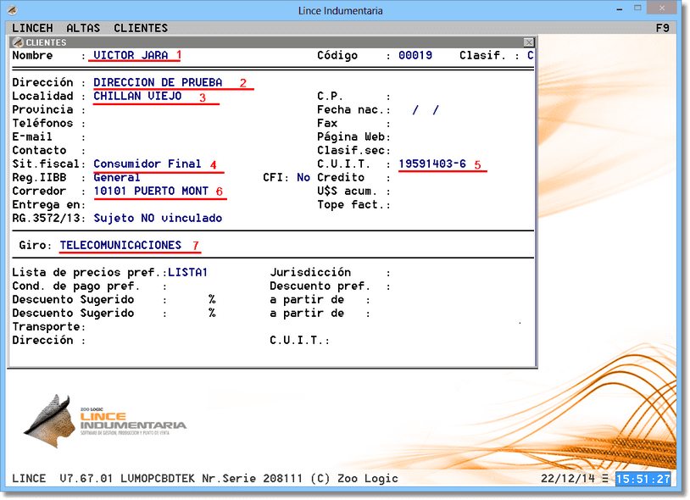The height and width of the screenshot is (500, 690).
Task: Click the Jurisdicción label
Action: (310, 272)
